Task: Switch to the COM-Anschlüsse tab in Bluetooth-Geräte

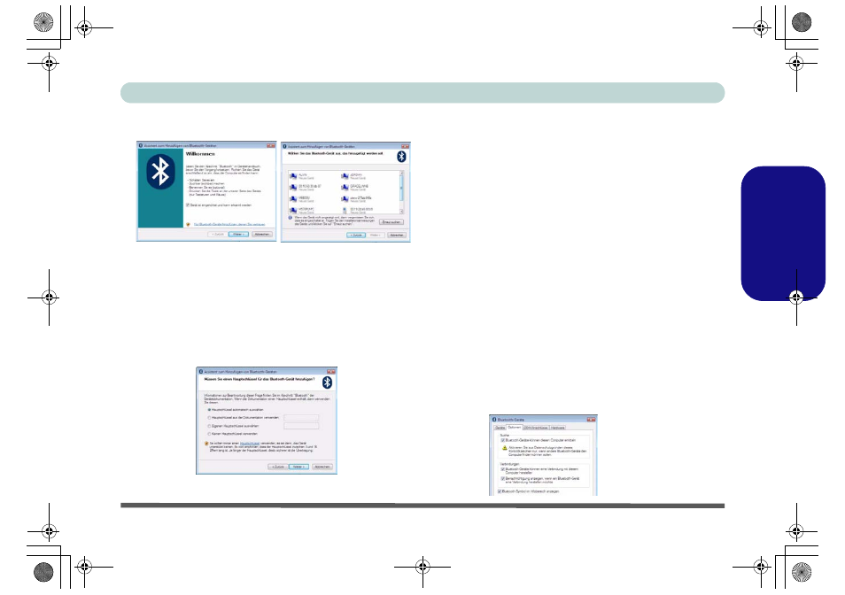Action: click(536, 428)
